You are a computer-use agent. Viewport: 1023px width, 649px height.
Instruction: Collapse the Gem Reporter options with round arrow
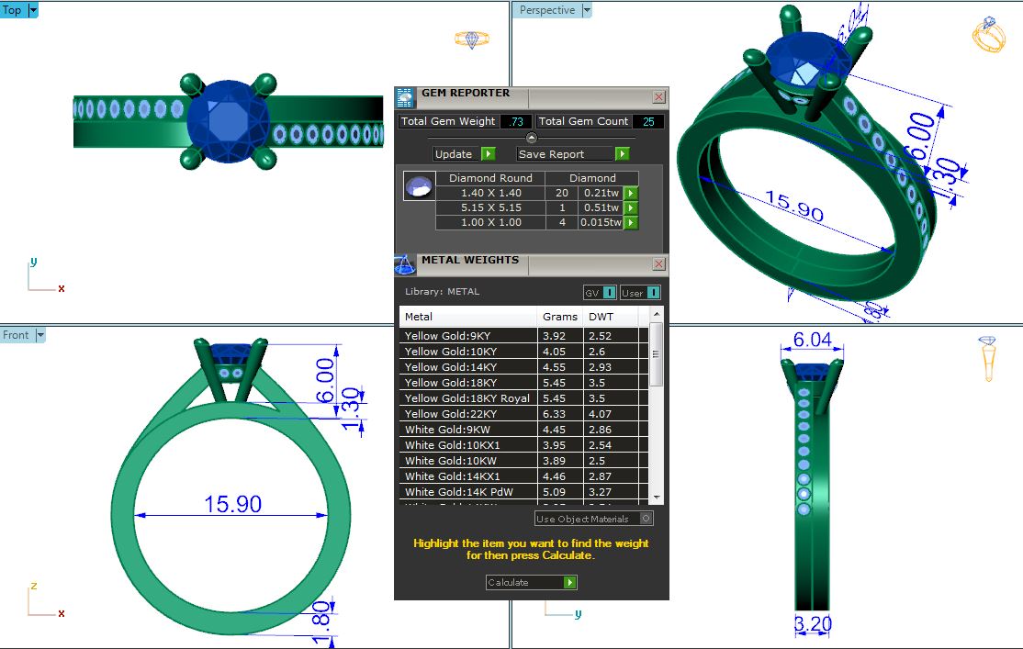(x=531, y=137)
